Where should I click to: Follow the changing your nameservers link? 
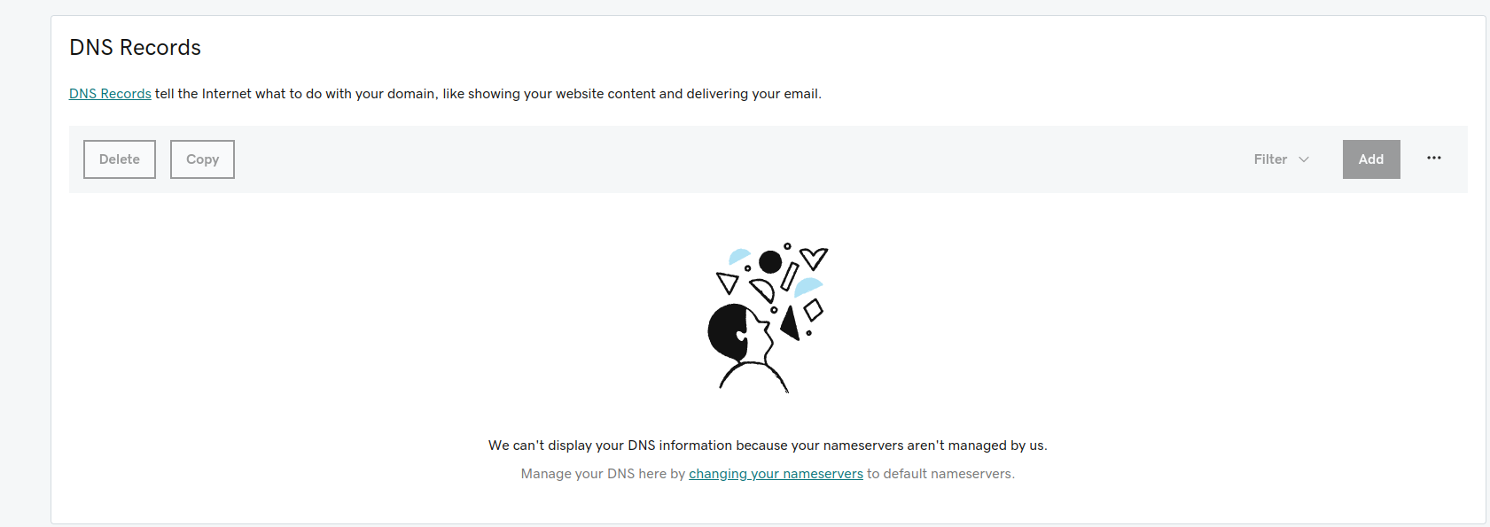776,474
